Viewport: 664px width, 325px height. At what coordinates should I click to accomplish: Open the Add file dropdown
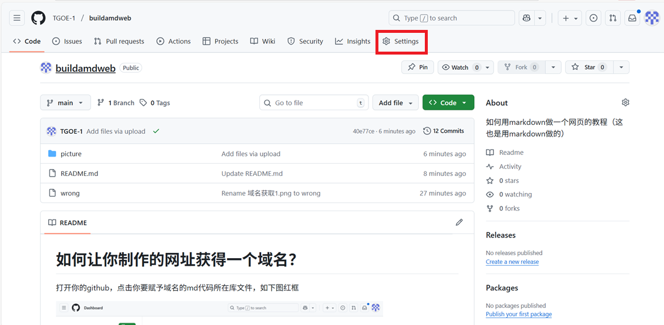tap(395, 103)
